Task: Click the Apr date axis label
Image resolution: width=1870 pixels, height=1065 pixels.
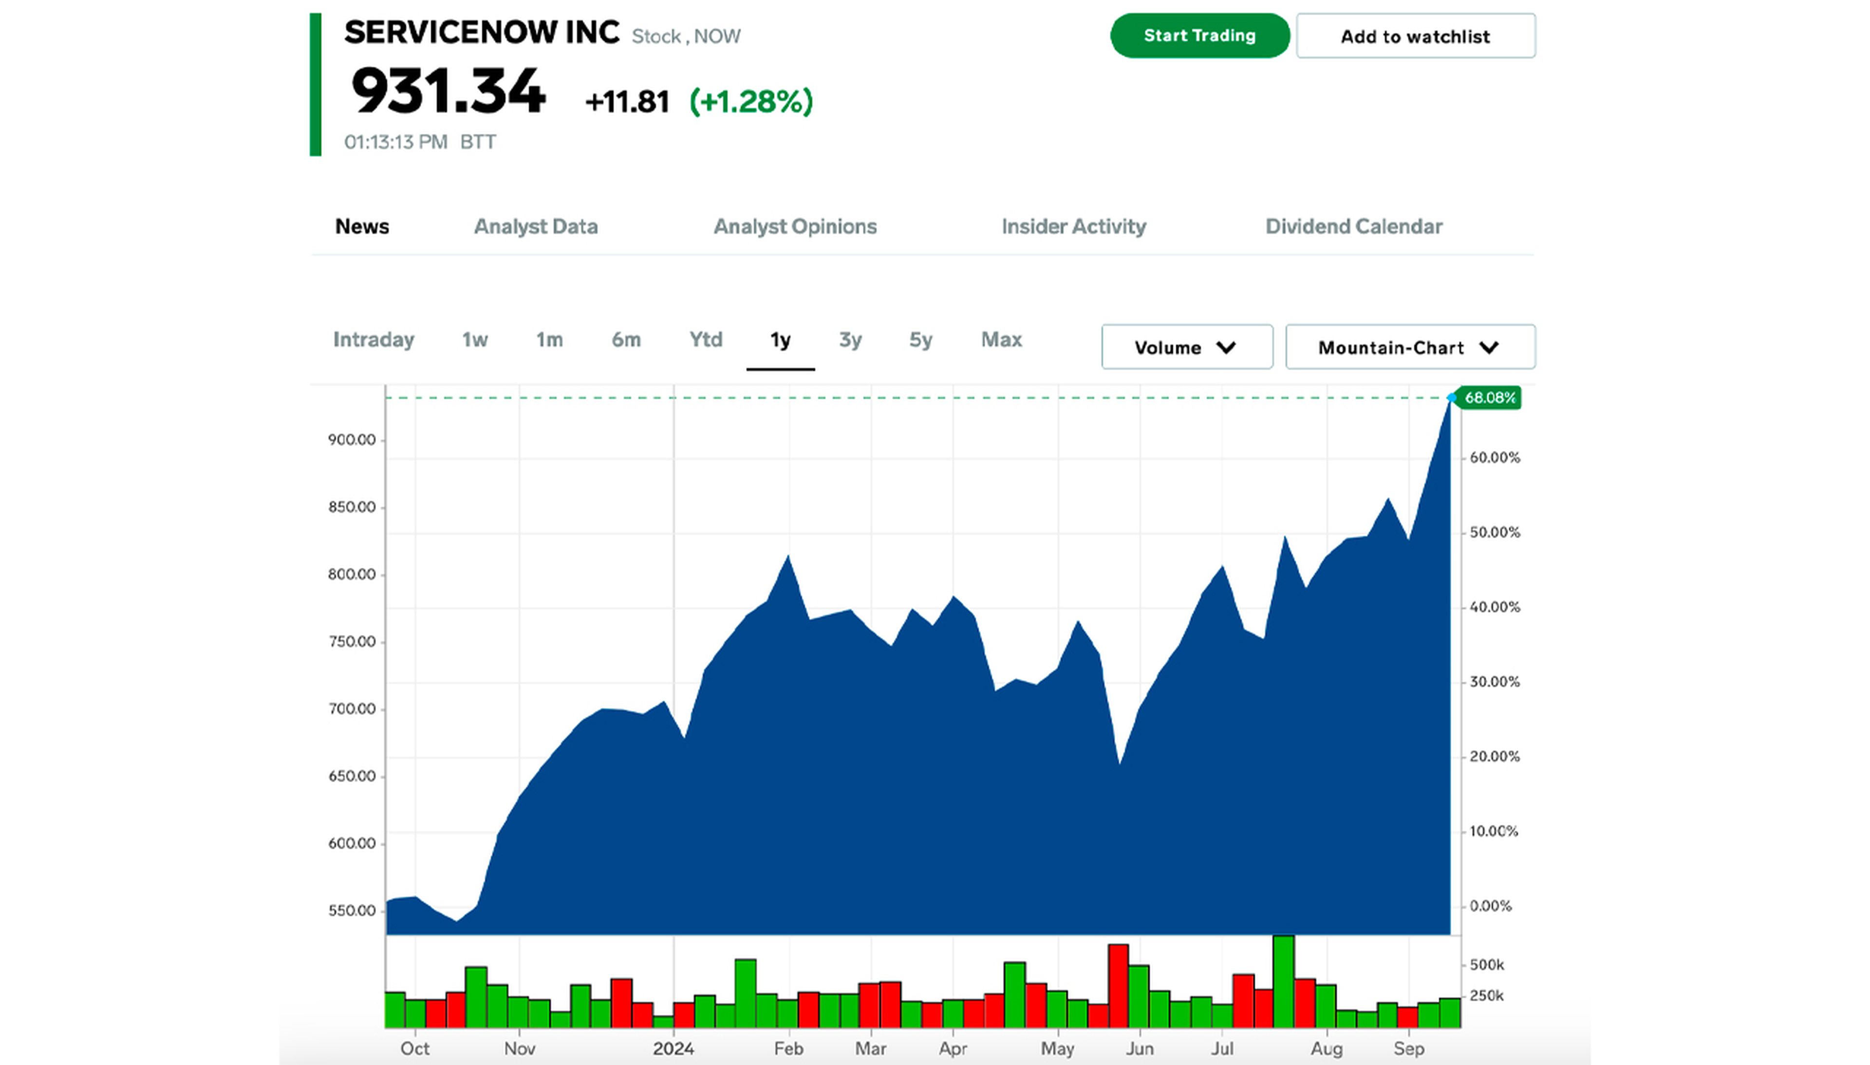Action: [953, 1049]
